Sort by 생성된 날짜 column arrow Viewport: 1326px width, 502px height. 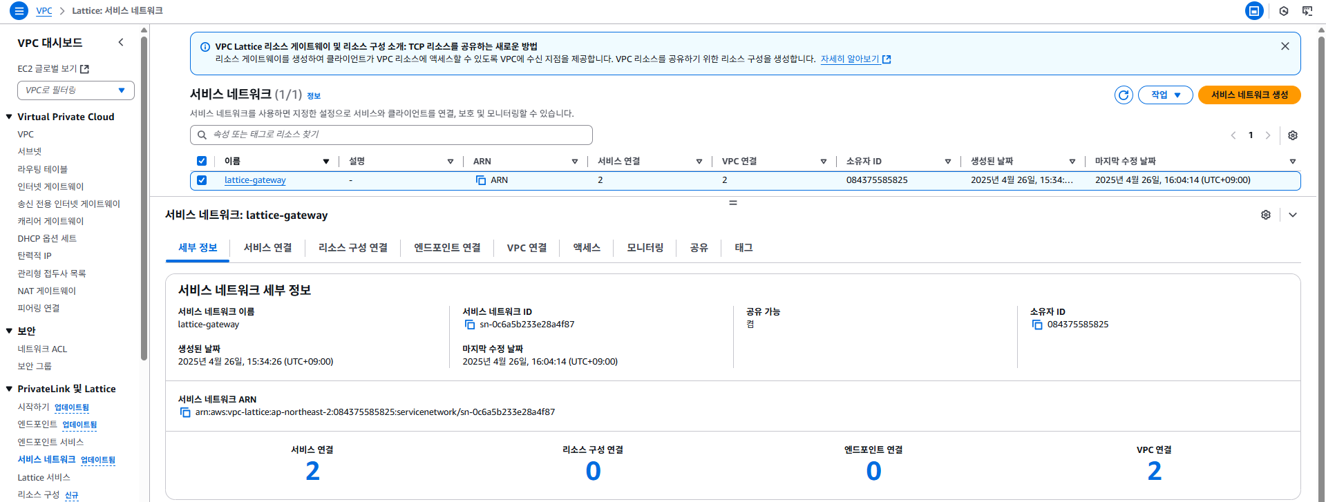click(1072, 162)
